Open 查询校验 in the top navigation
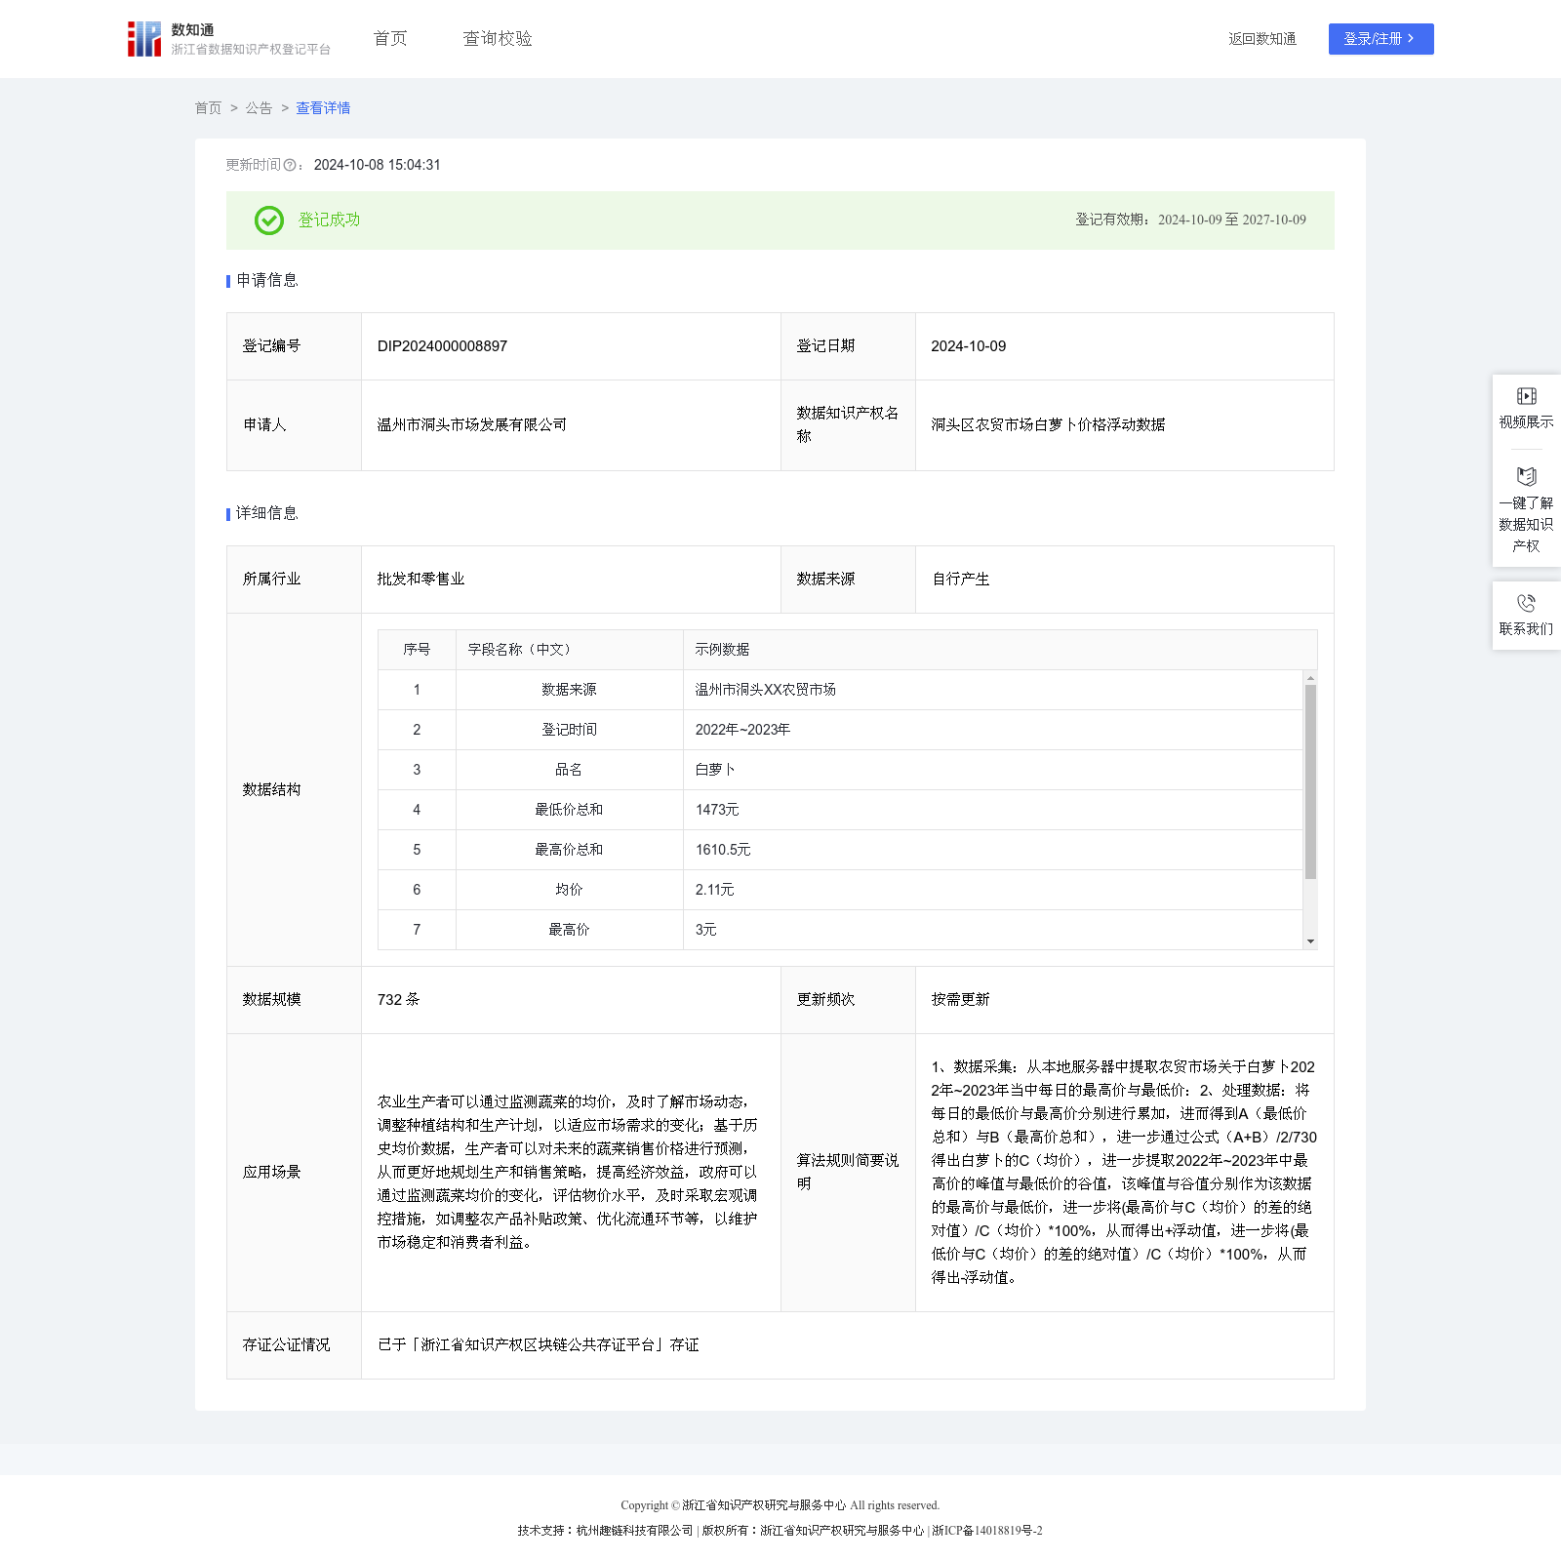 point(498,39)
